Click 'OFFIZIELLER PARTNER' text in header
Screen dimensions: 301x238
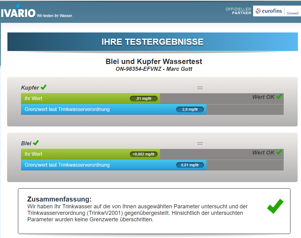click(238, 11)
